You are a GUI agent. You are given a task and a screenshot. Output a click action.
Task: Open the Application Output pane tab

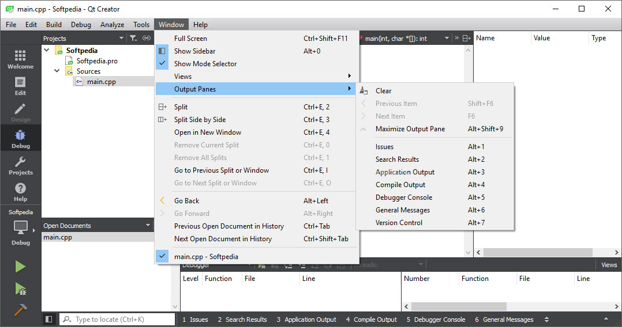point(306,320)
